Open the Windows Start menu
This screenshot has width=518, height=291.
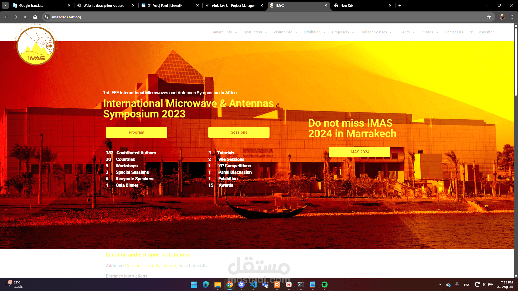[x=194, y=285]
